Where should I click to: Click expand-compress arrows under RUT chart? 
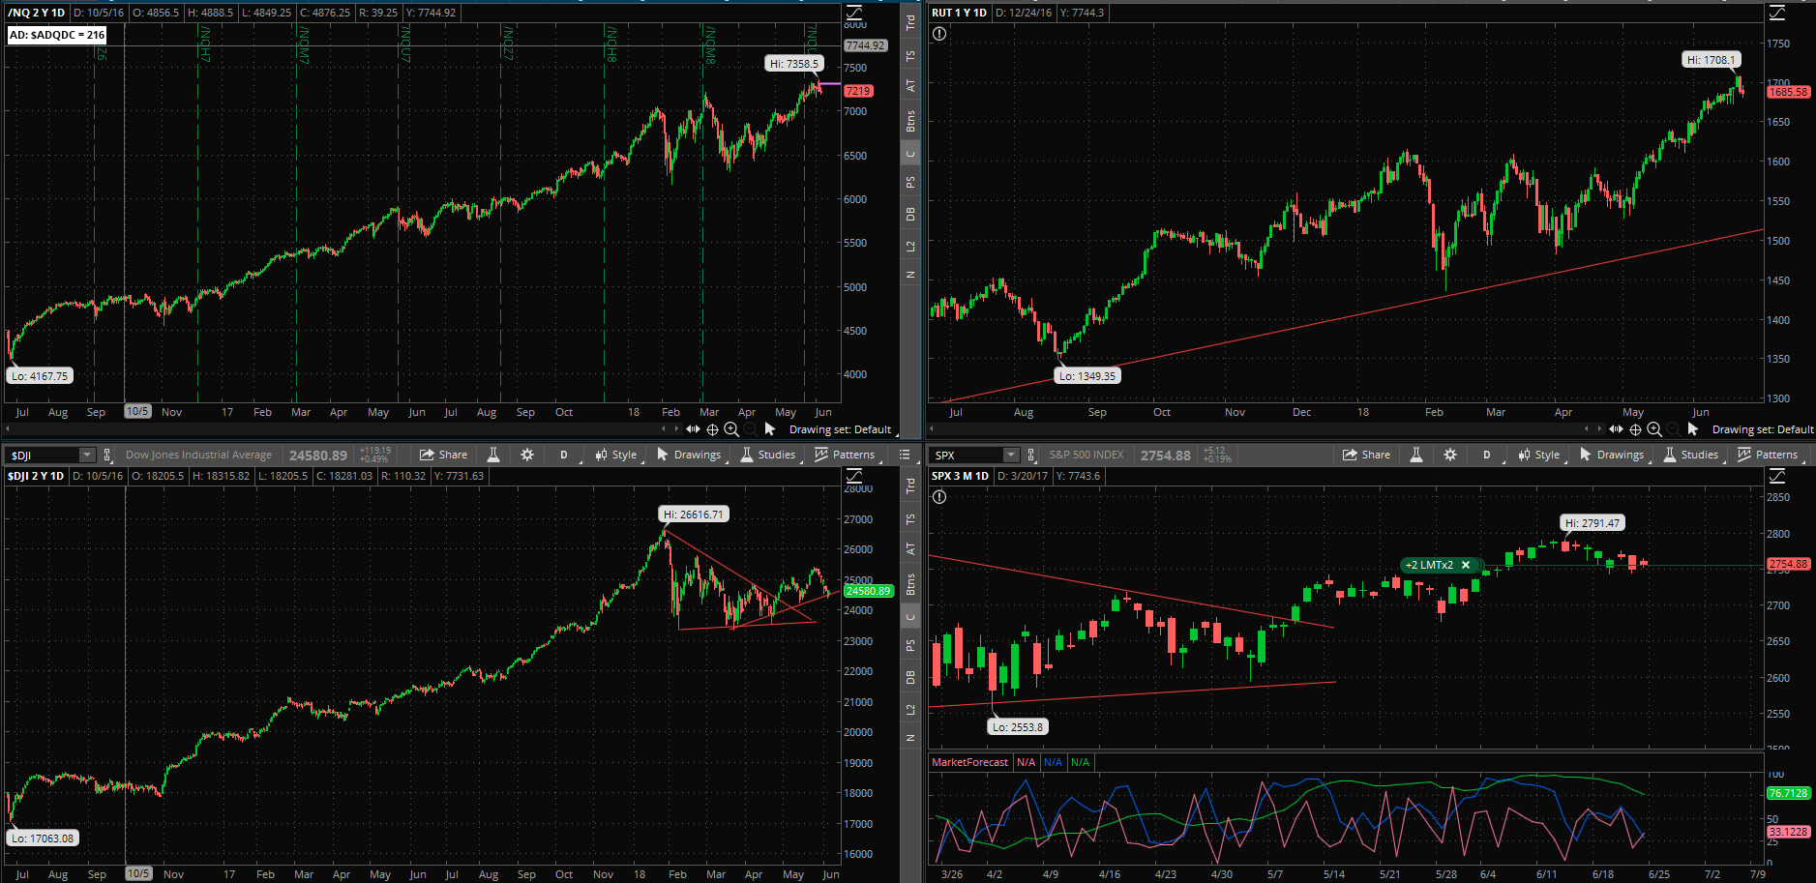pos(1616,429)
